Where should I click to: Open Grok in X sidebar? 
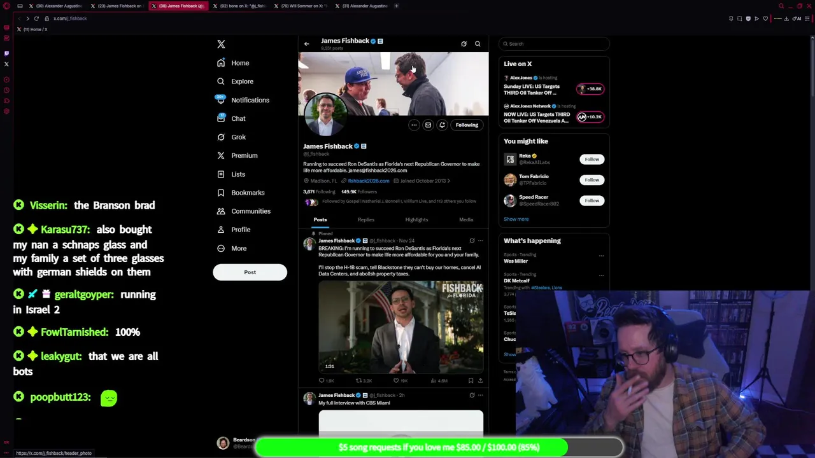click(232, 137)
